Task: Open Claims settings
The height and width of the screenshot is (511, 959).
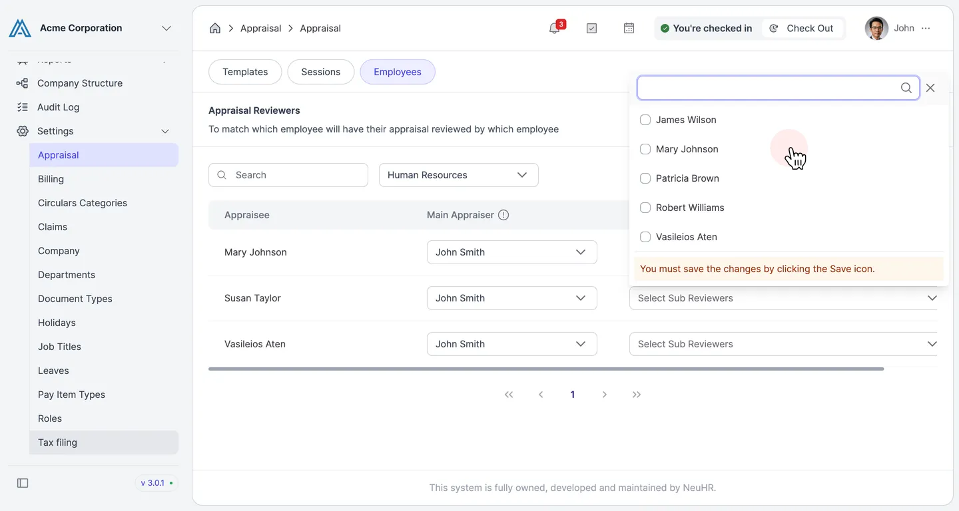Action: tap(104, 227)
